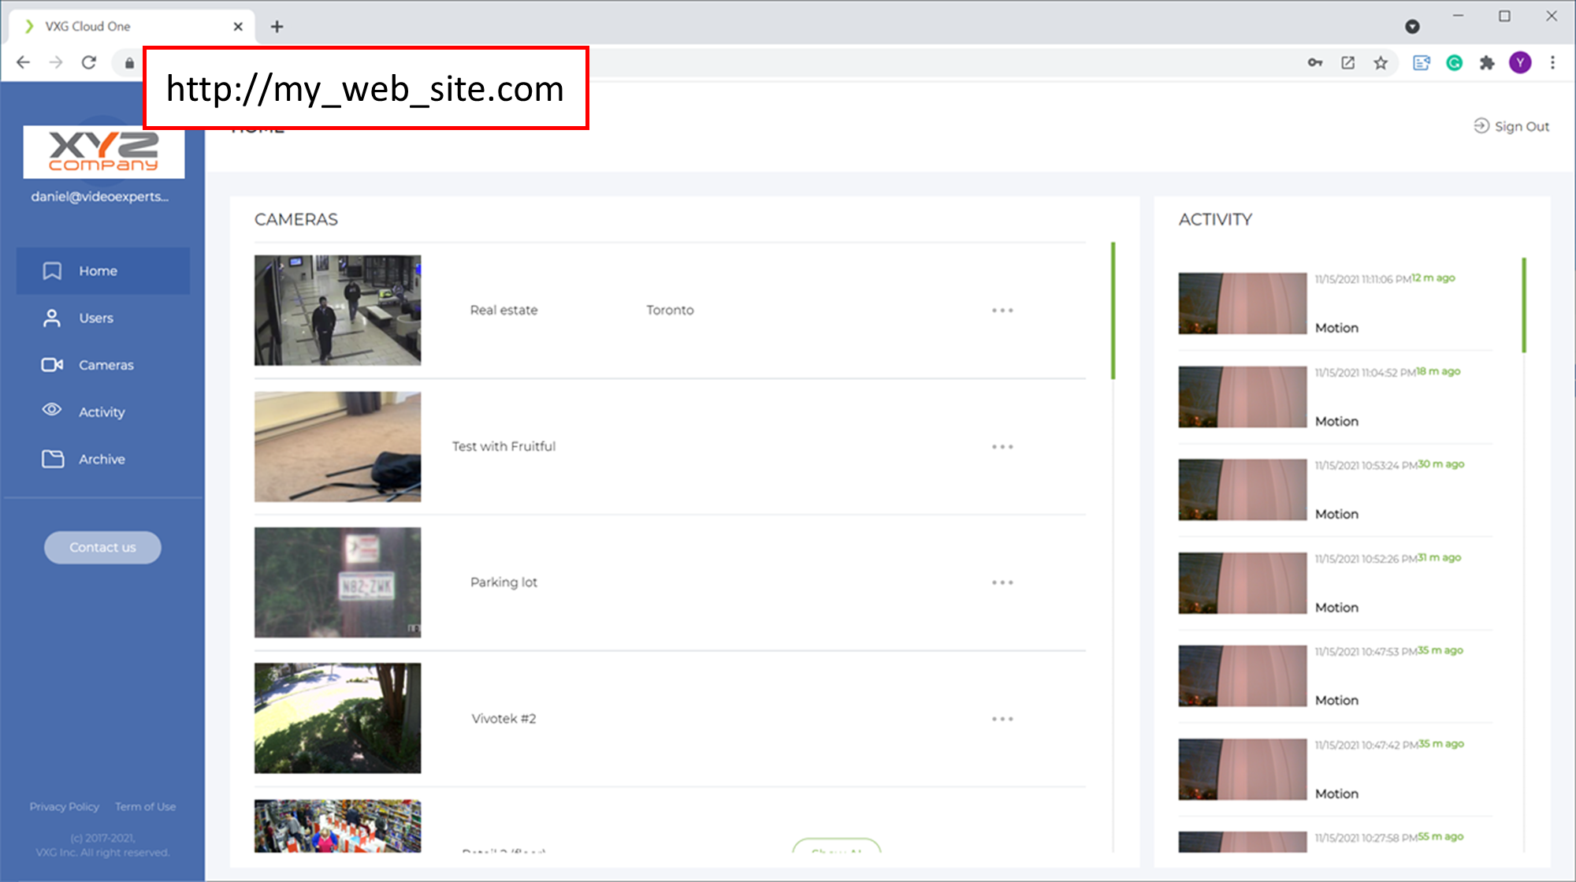This screenshot has width=1576, height=882.
Task: Reload the page with refresh icon
Action: point(89,63)
